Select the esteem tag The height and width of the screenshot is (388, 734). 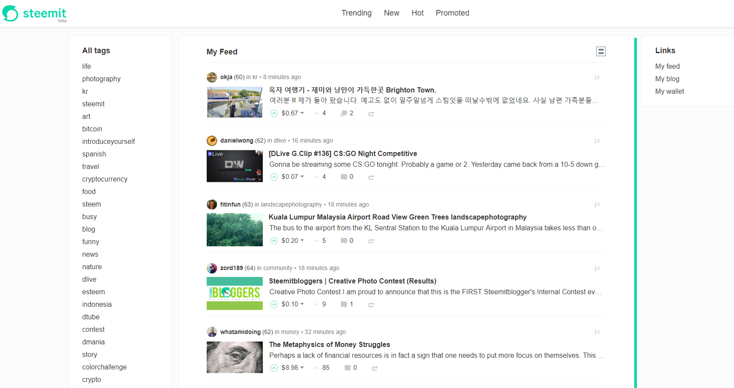click(x=93, y=292)
